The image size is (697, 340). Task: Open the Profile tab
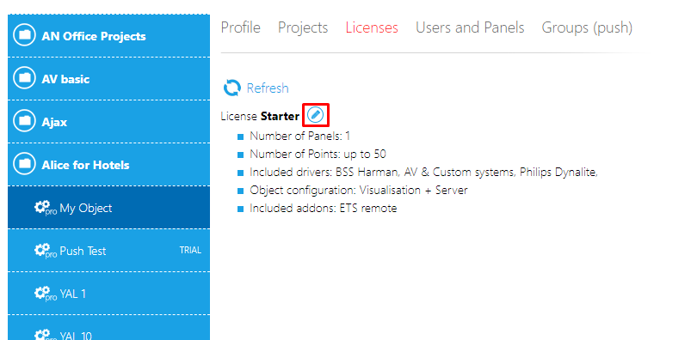[x=240, y=27]
